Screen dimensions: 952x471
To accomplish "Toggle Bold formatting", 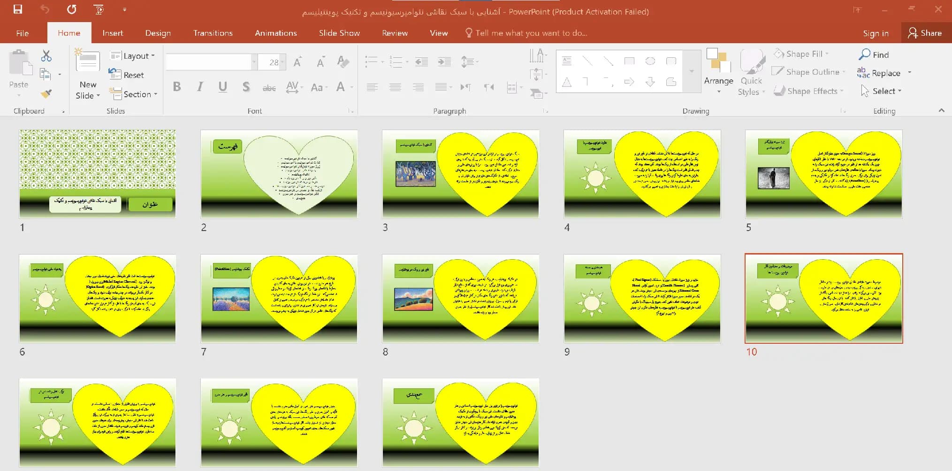I will 177,87.
